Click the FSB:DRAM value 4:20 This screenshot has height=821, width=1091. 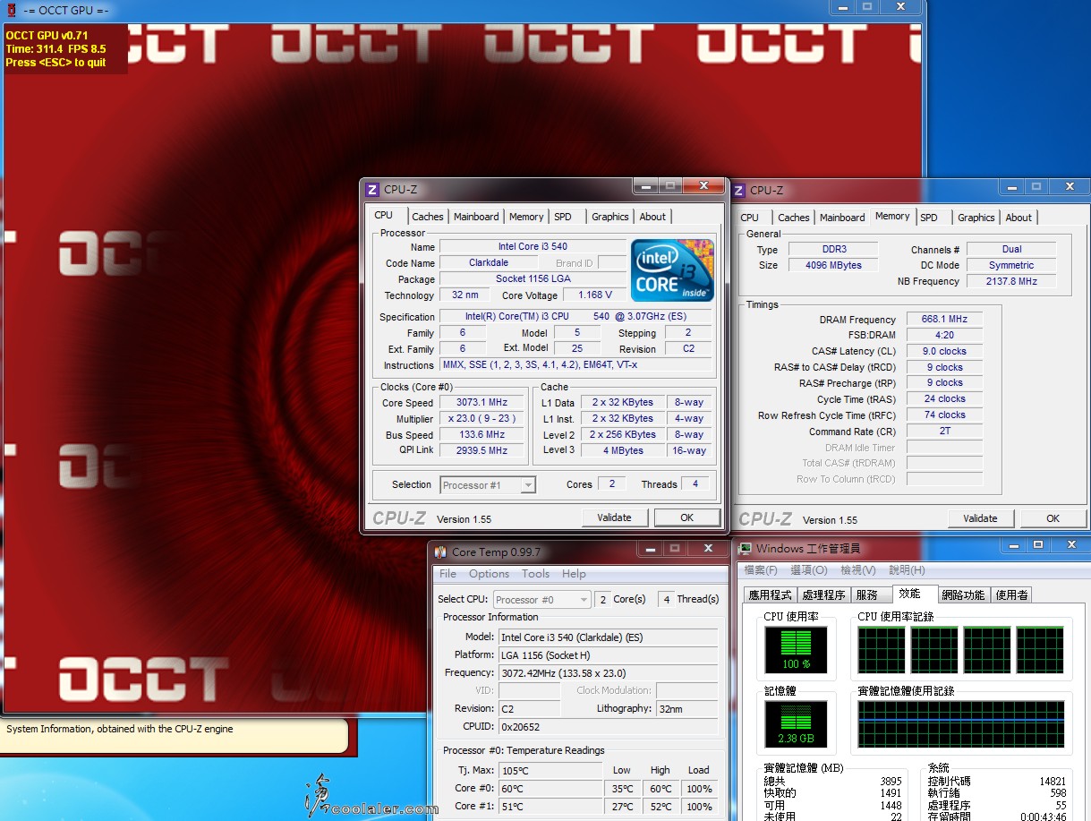click(x=944, y=335)
